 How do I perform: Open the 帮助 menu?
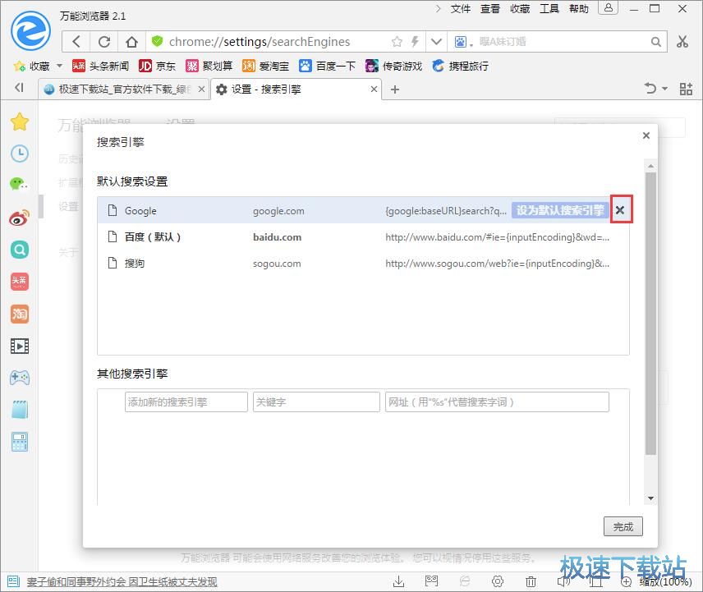tap(579, 8)
